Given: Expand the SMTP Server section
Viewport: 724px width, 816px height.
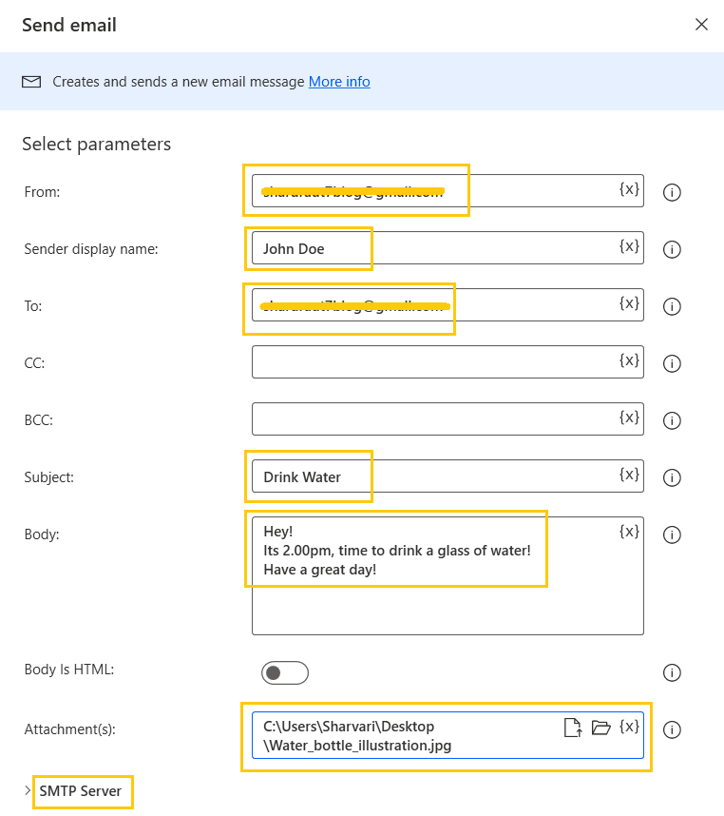Looking at the screenshot, I should point(83,791).
